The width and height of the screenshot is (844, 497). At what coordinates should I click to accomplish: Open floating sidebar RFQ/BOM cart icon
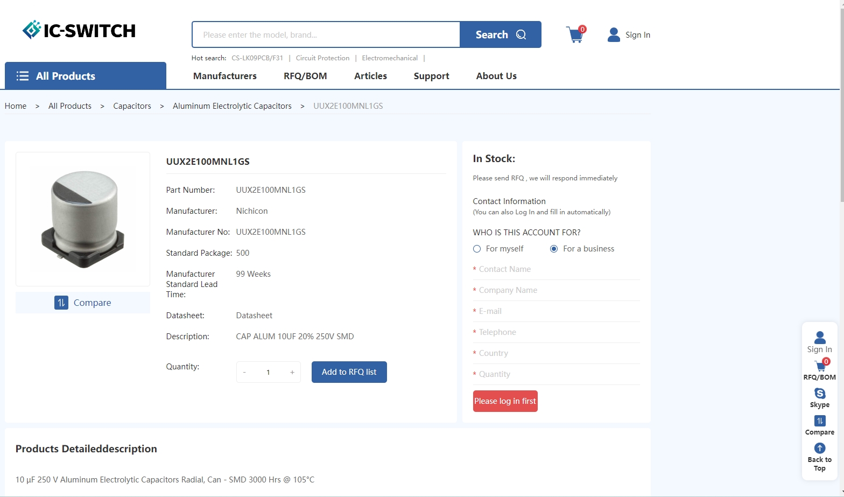coord(821,366)
